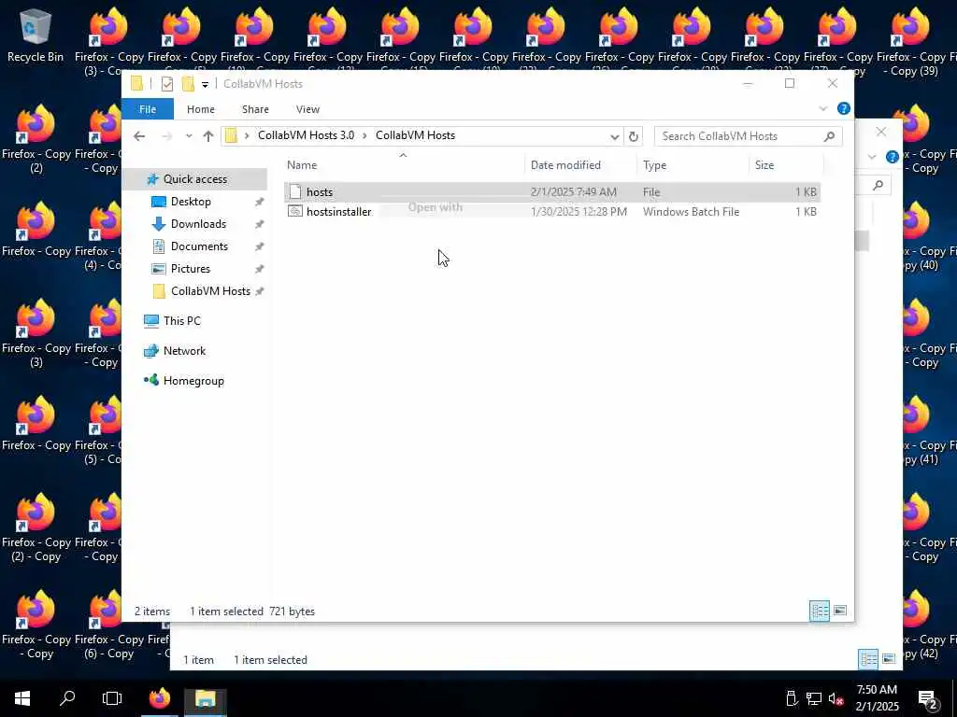Open the Recycle Bin desktop icon
957x717 pixels.
36,35
